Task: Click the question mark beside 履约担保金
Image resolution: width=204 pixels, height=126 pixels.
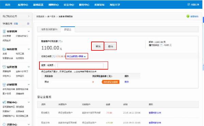Action: pos(161,45)
